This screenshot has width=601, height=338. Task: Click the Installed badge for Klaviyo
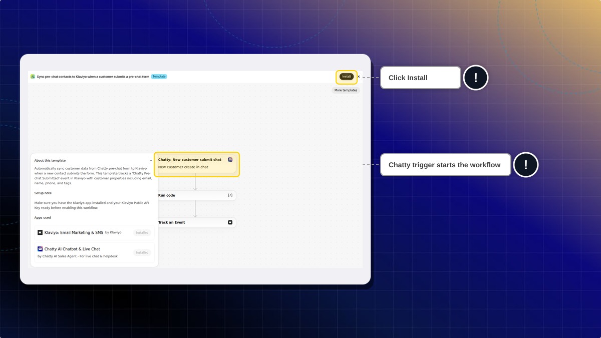142,232
